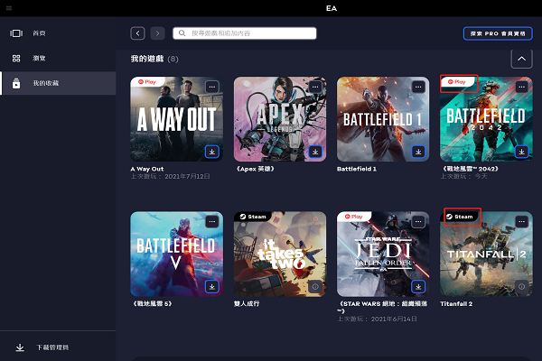
Task: Open the three-dot menu on A Way Out
Action: click(211, 87)
